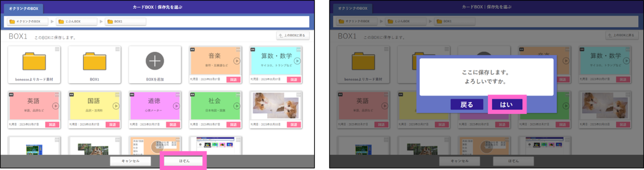The height and width of the screenshot is (170, 644).
Task: Select the website screenshot card, left screenshot bottom row
Action: pos(215,145)
